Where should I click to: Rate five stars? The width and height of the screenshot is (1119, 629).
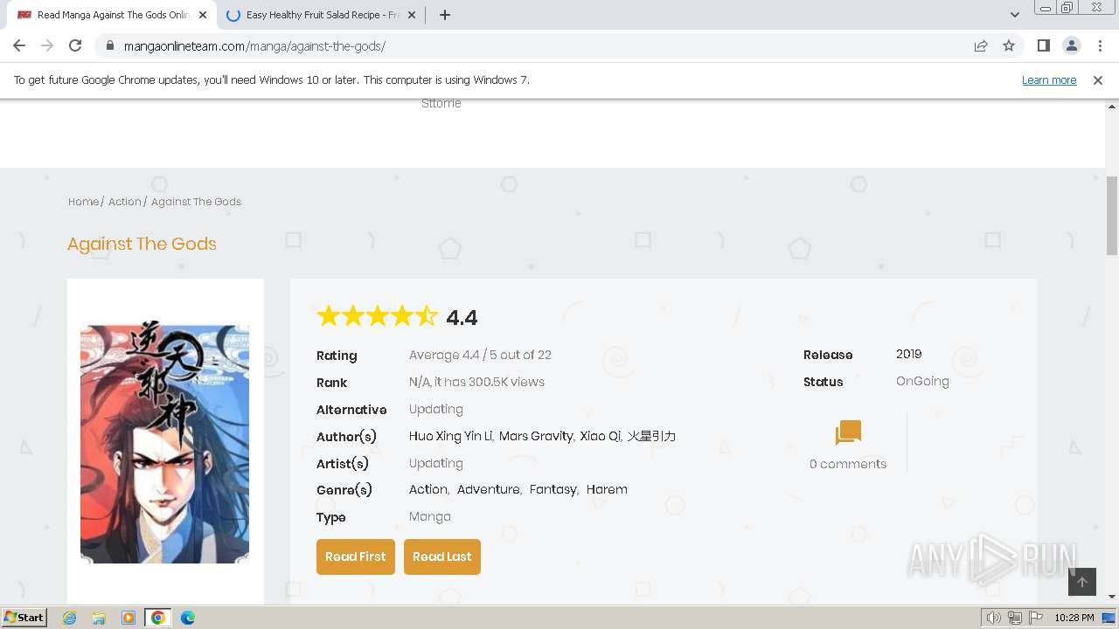tap(426, 316)
